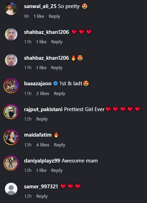The height and width of the screenshot is (203, 147).
Task: Open the rajput_pakistani username link
Action: (x=43, y=109)
